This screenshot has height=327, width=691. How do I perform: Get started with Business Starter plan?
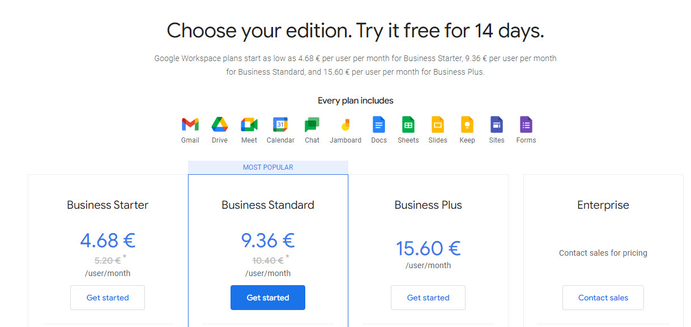tap(108, 298)
